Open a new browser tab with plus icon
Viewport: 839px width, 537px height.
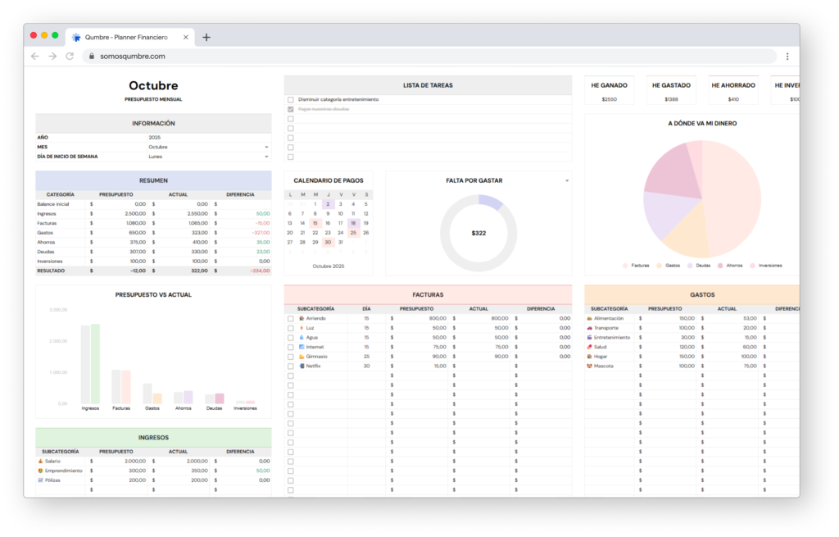click(206, 37)
